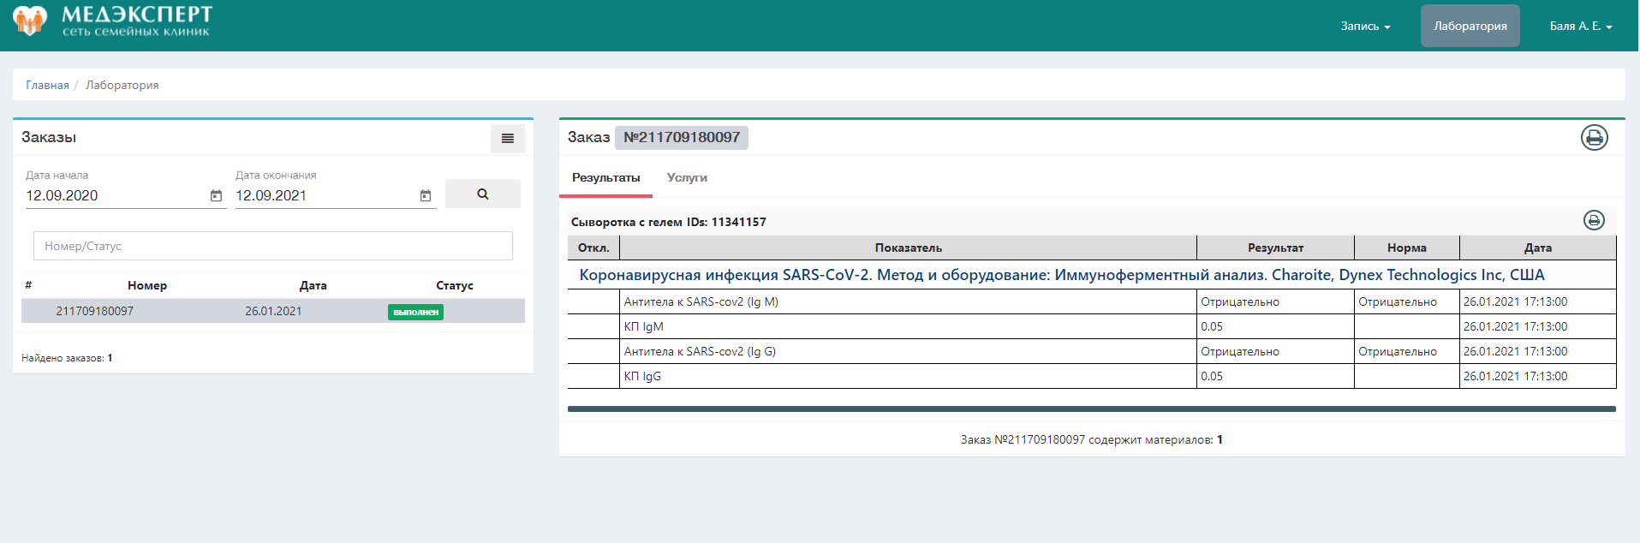Open start date calendar picker
The height and width of the screenshot is (543, 1640).
(x=216, y=196)
